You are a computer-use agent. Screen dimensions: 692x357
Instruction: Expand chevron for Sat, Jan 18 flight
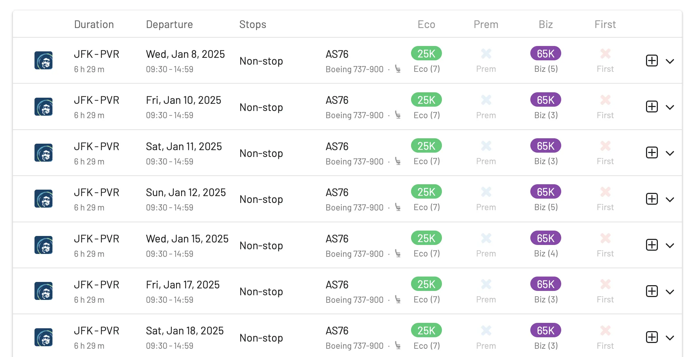pos(670,338)
